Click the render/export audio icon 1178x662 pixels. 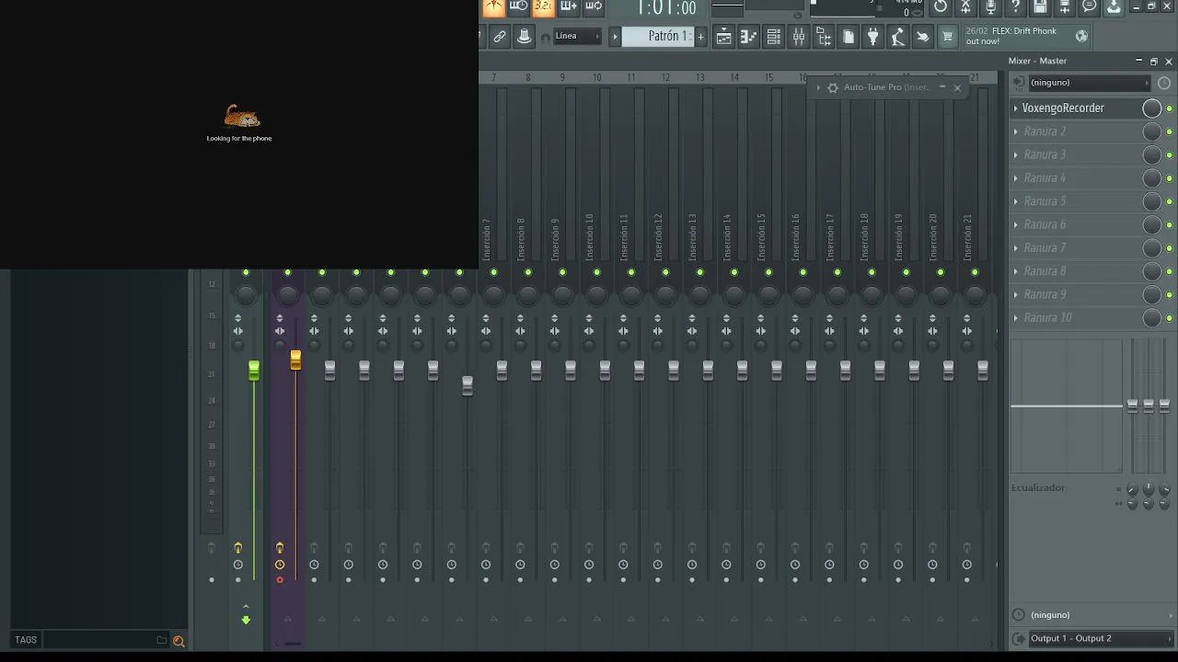click(x=1065, y=7)
